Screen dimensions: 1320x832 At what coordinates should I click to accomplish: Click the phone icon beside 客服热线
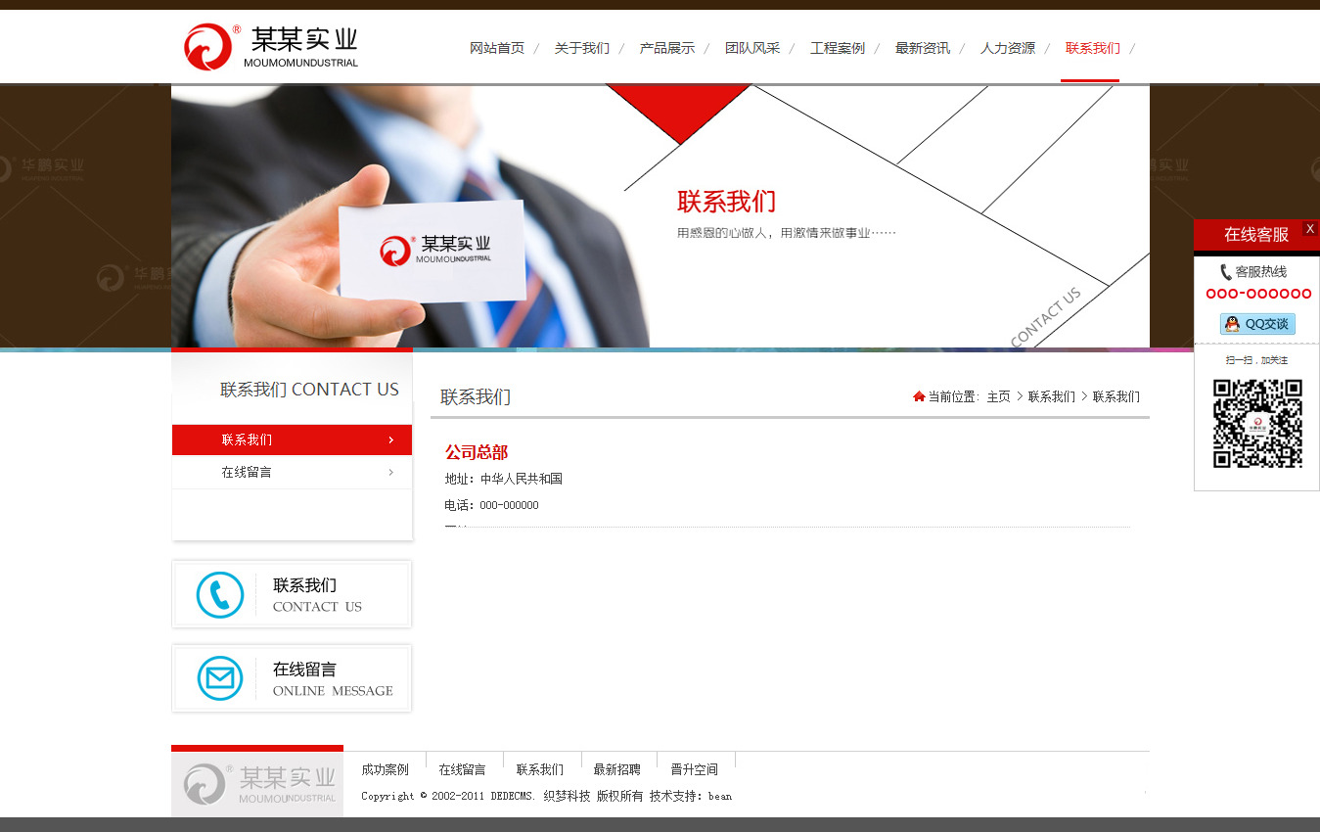pyautogui.click(x=1225, y=272)
